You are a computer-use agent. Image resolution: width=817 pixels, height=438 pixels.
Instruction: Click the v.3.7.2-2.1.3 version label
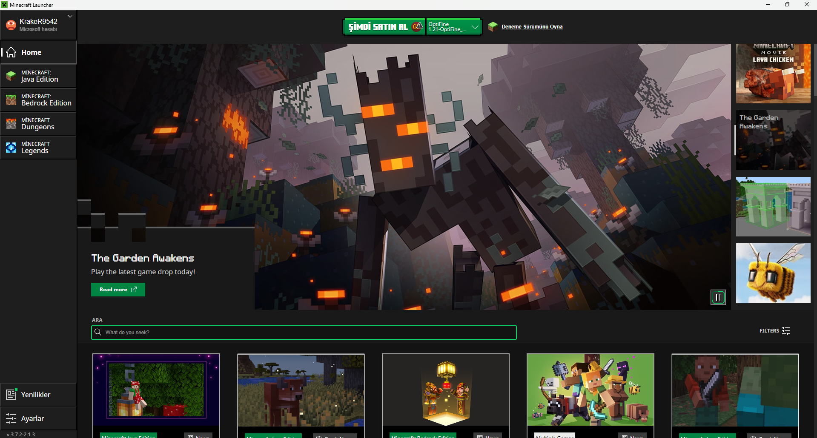(21, 435)
